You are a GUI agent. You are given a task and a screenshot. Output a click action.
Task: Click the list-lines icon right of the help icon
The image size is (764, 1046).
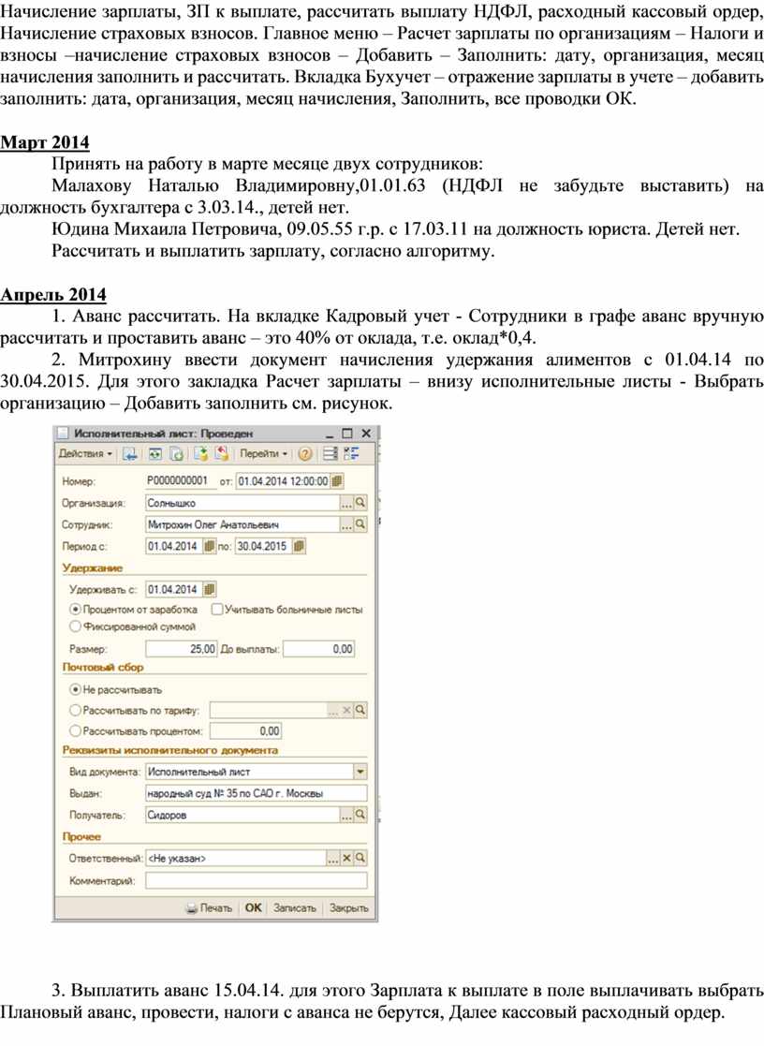[330, 453]
